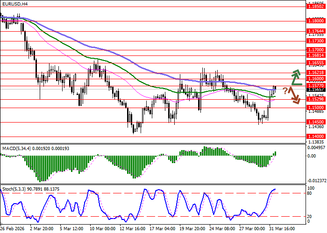Select the 1.1450 red price level tag

coord(316,122)
